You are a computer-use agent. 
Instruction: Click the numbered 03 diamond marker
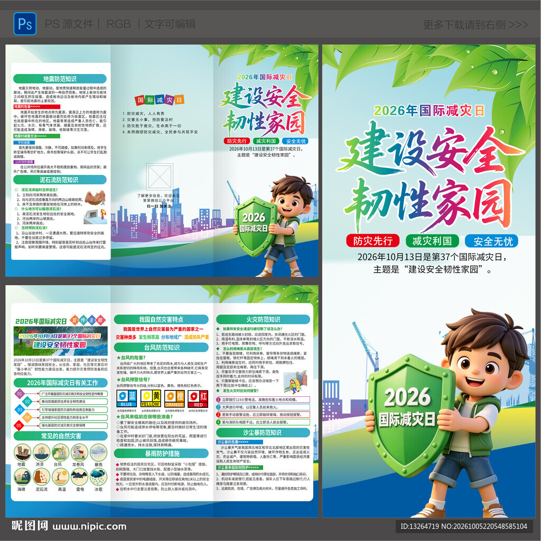[20, 409]
